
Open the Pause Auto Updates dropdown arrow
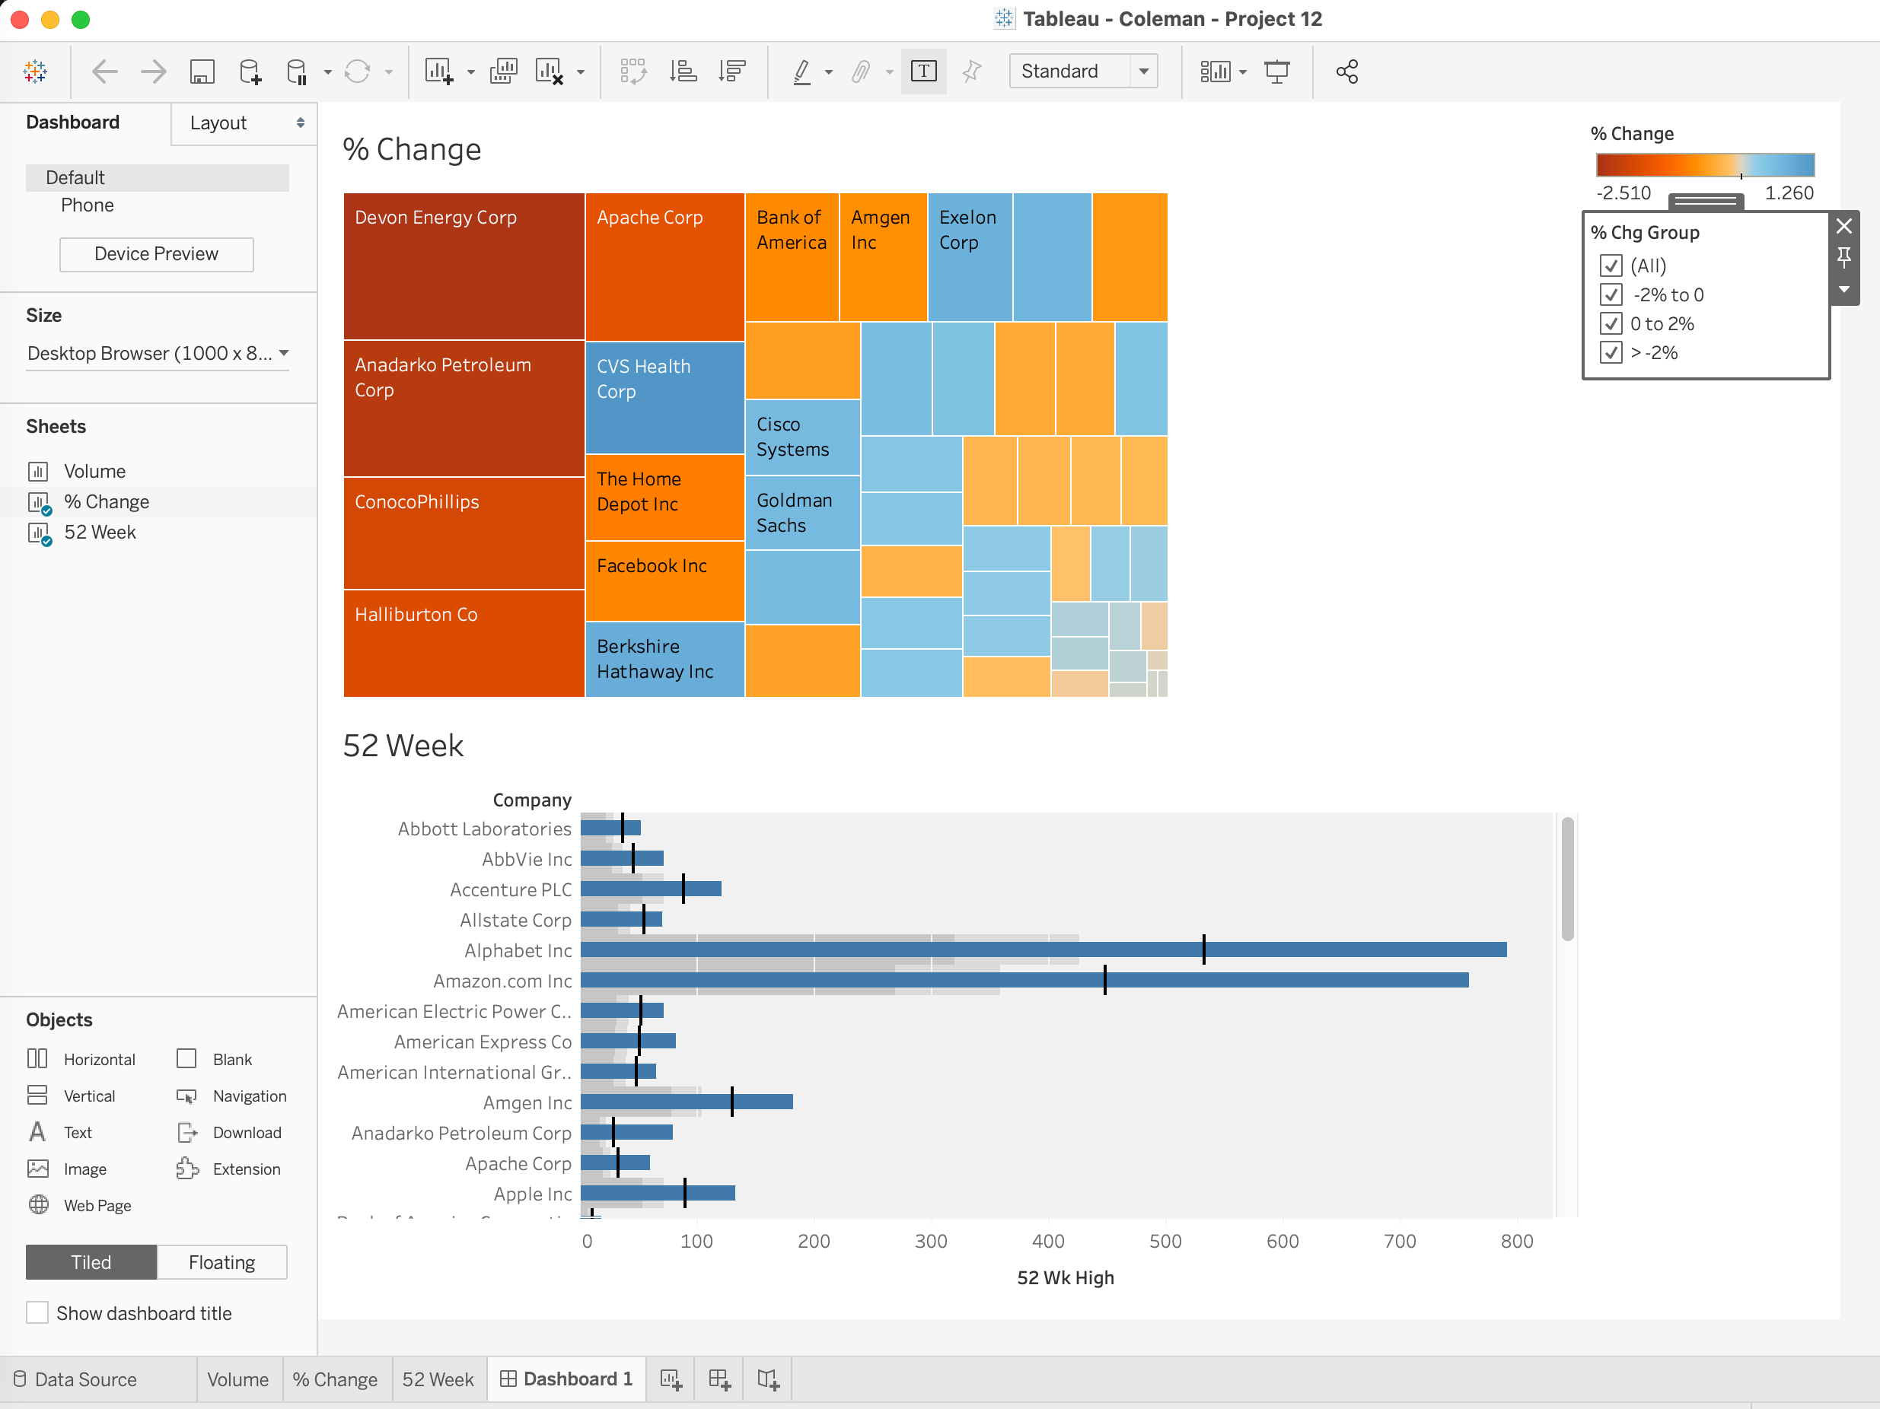(327, 73)
